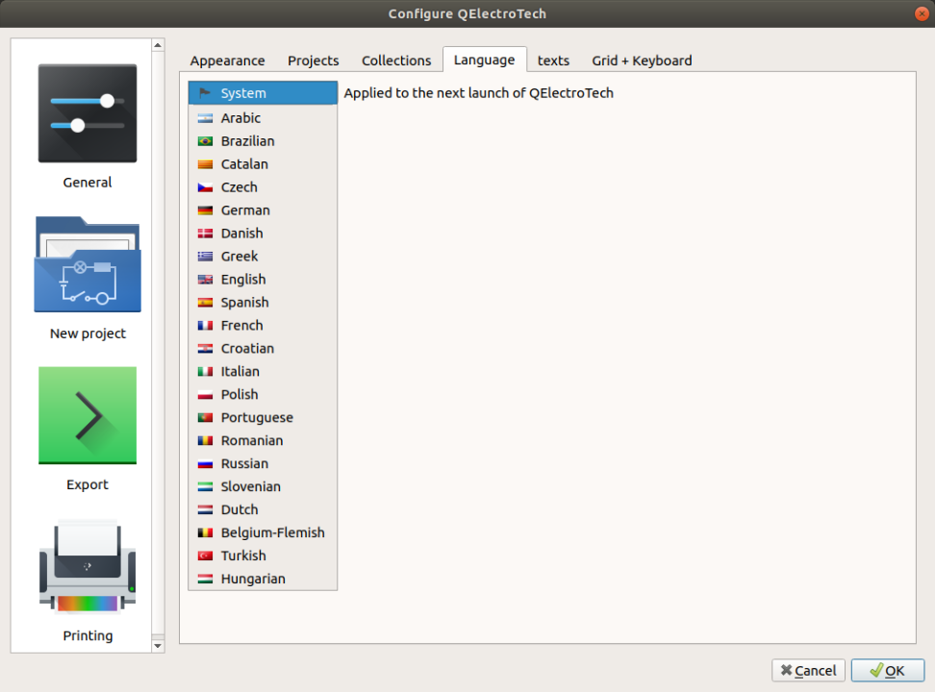Select the Spanish flag icon
The width and height of the screenshot is (935, 692).
205,303
